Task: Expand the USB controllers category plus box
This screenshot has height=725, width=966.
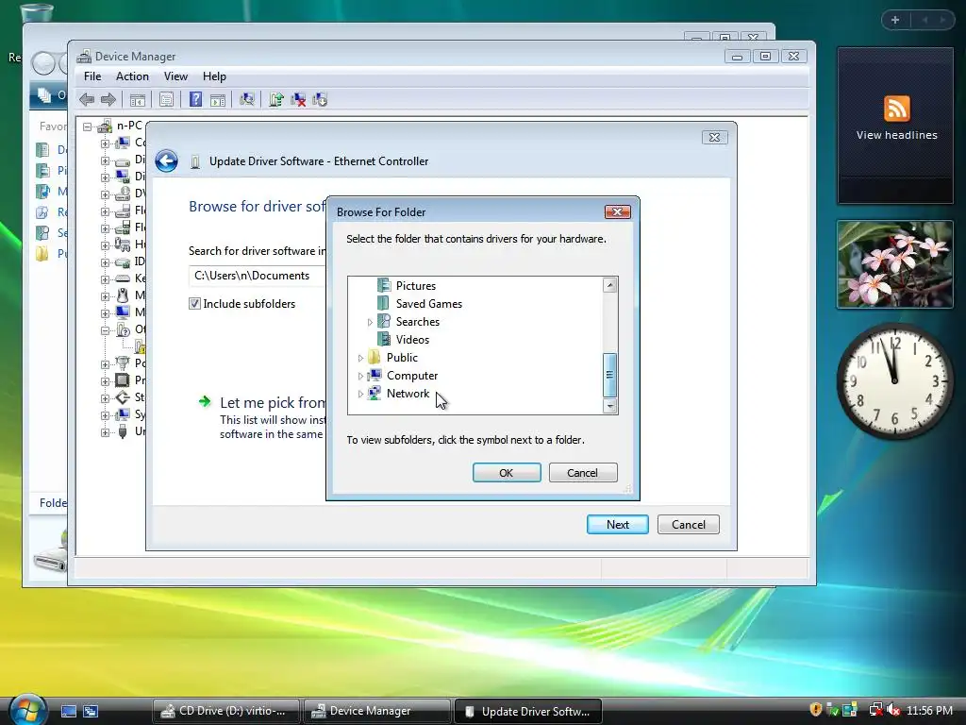Action: [105, 431]
